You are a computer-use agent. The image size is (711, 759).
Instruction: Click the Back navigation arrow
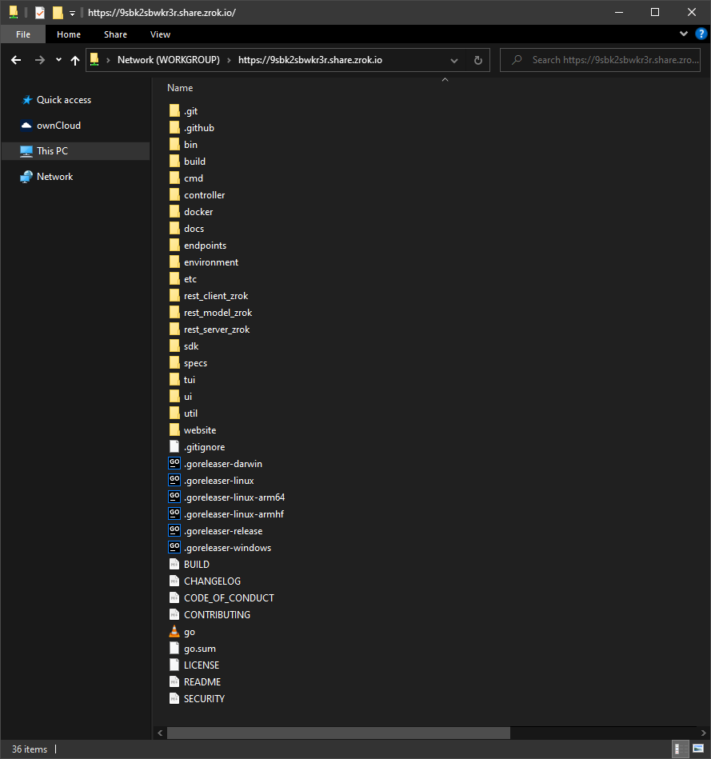16,60
